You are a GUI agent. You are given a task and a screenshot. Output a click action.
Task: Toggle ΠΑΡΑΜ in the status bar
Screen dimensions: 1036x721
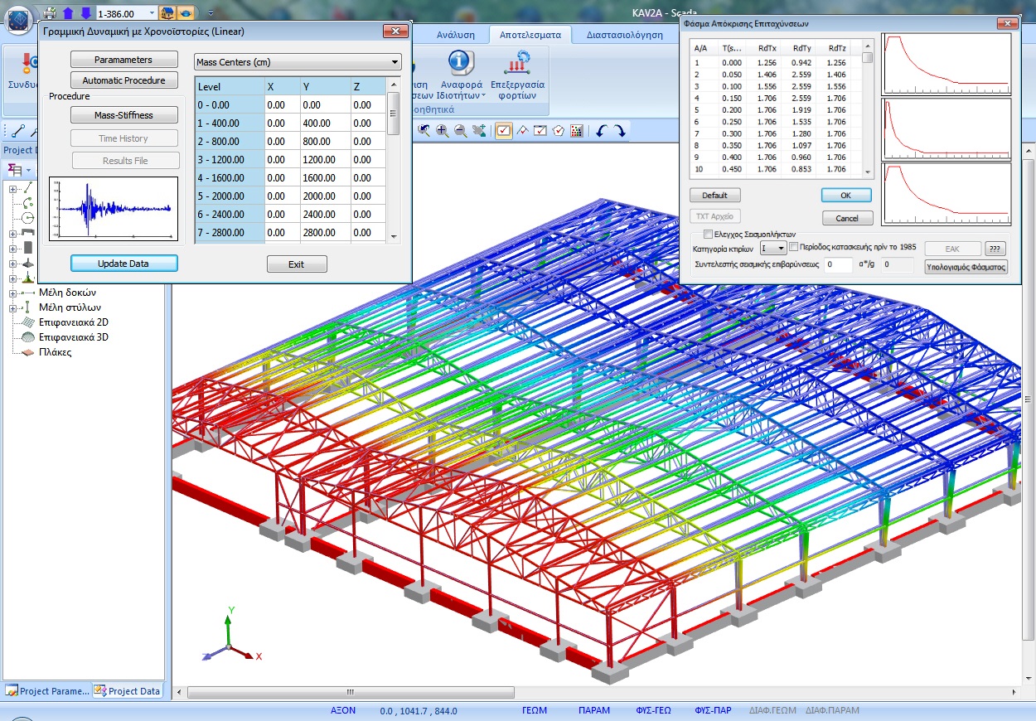pos(594,710)
